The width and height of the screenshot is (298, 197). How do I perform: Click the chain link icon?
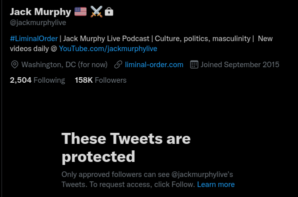tap(118, 65)
